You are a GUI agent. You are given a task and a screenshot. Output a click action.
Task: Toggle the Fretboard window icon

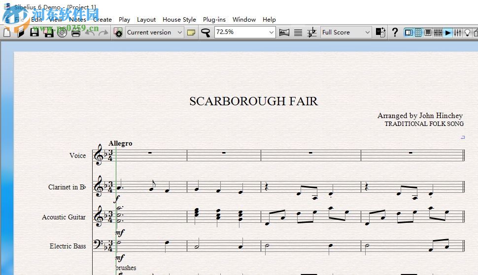coord(438,32)
